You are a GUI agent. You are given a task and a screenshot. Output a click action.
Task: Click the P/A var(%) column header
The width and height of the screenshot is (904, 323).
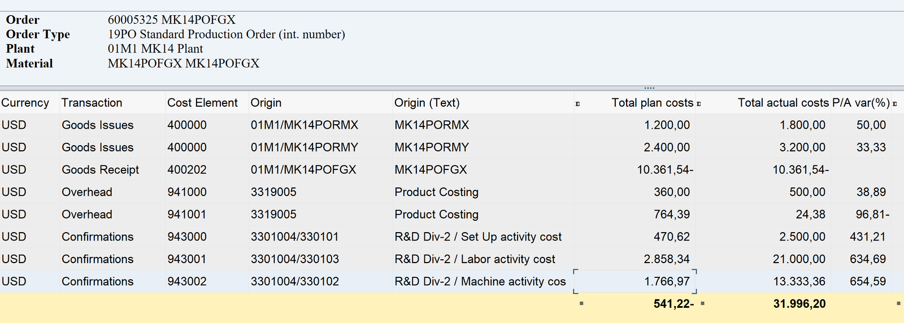tap(860, 103)
